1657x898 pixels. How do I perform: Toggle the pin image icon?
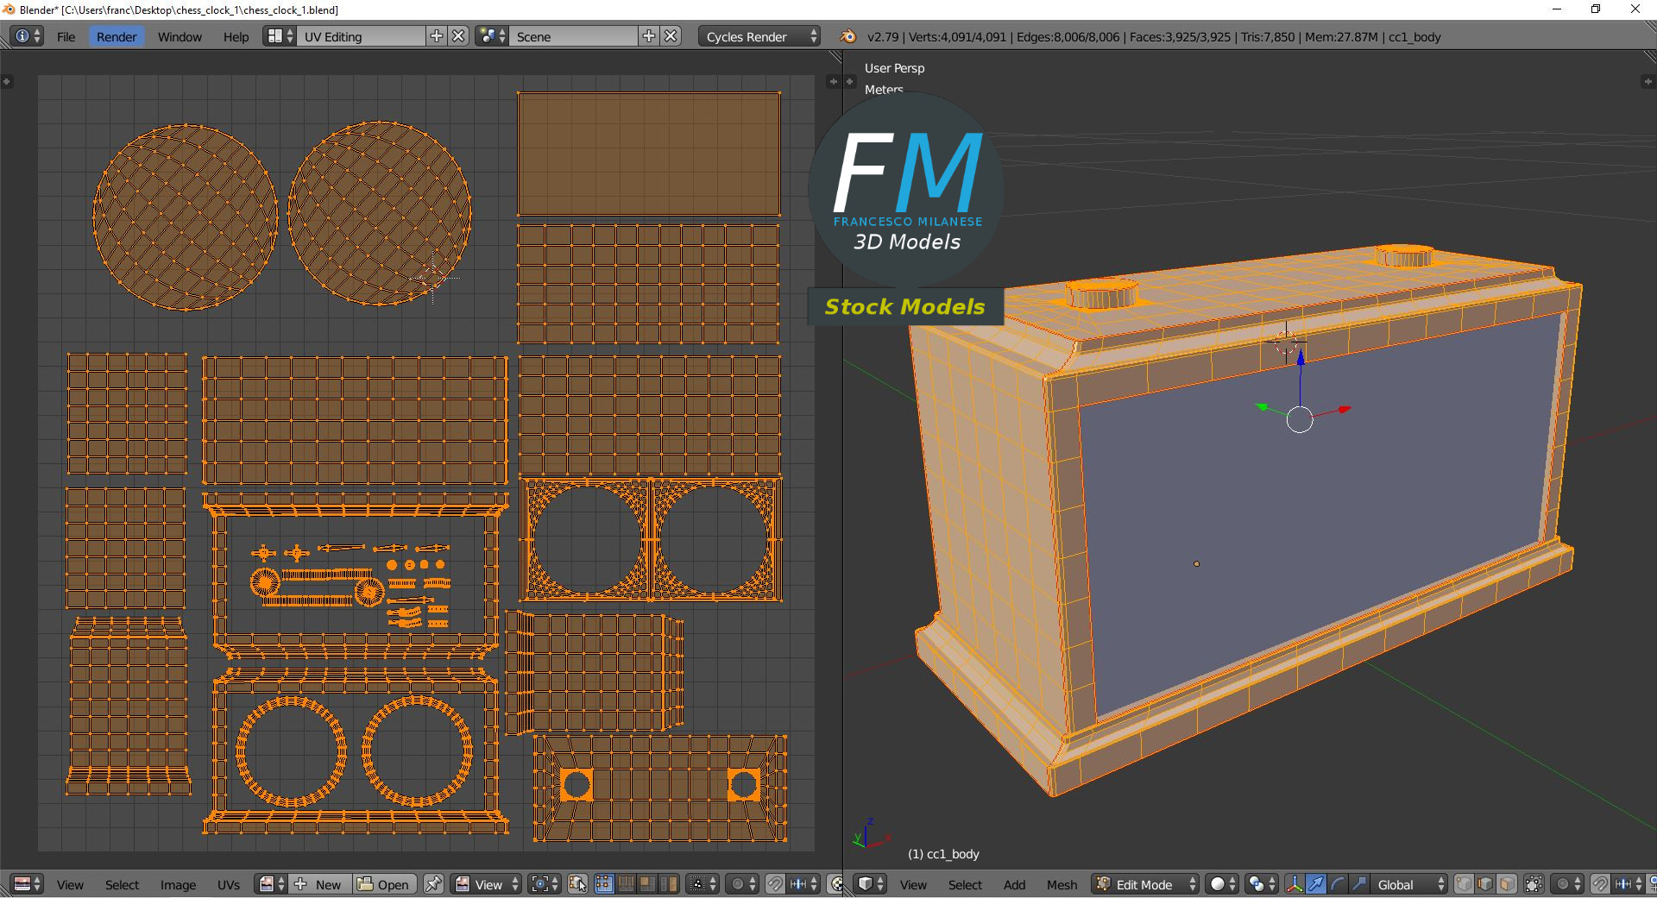point(433,884)
